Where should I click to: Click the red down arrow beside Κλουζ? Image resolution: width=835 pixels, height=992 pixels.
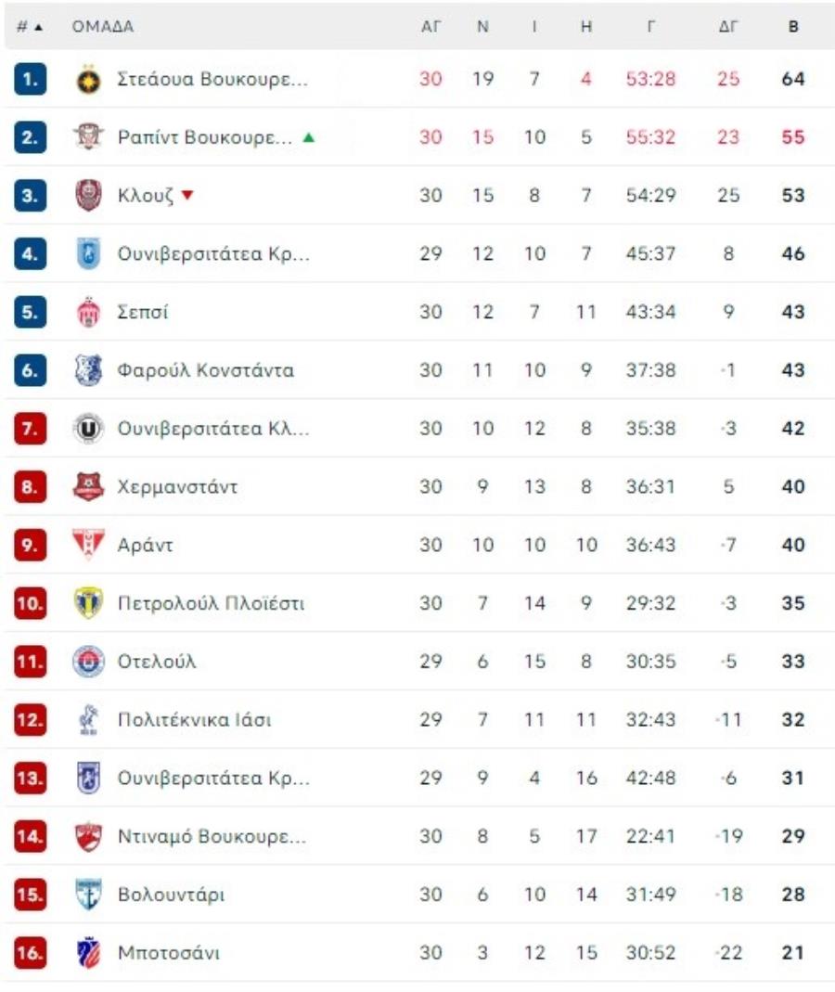187,195
